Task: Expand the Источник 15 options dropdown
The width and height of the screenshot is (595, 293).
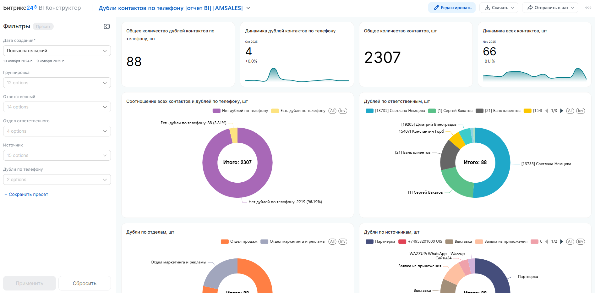Action: [x=57, y=155]
